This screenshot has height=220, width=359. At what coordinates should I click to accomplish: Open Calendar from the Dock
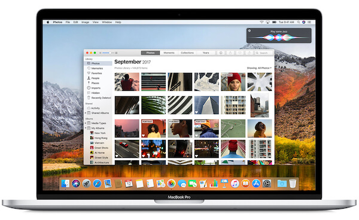129,184
